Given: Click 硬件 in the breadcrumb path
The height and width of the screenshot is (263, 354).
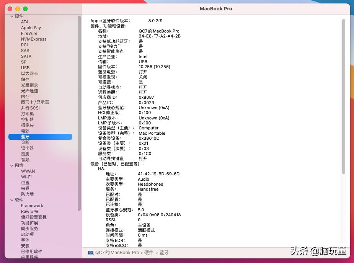Looking at the screenshot, I should 149,252.
